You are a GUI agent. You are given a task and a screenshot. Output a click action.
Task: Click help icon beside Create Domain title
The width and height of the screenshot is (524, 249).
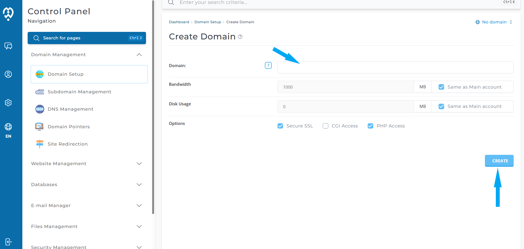240,37
